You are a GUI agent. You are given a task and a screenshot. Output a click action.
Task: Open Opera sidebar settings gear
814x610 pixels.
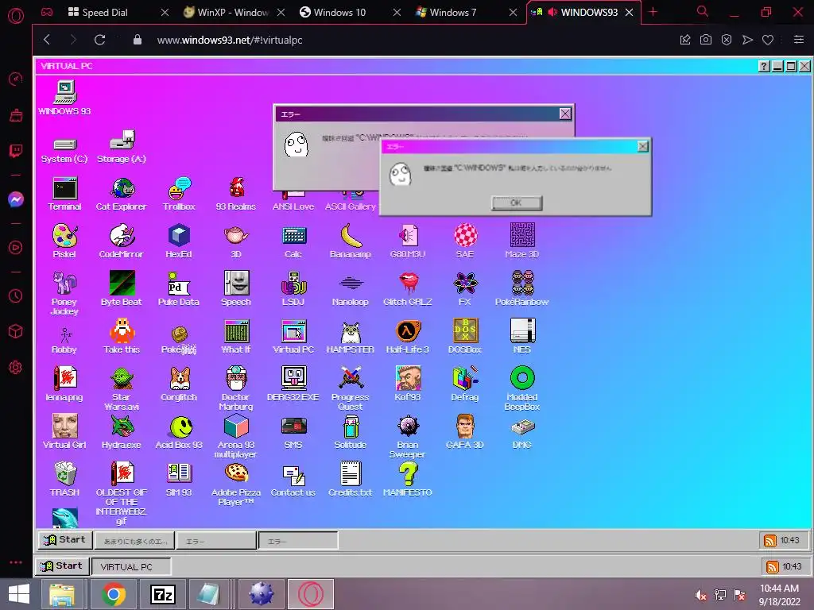pos(16,368)
